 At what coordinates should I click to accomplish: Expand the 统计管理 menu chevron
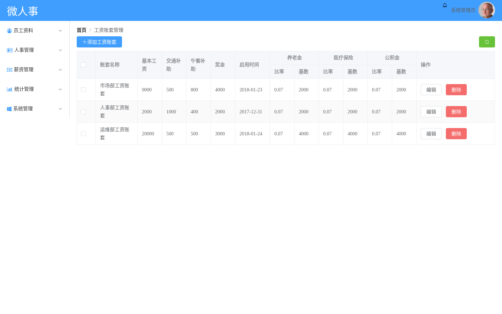(60, 89)
